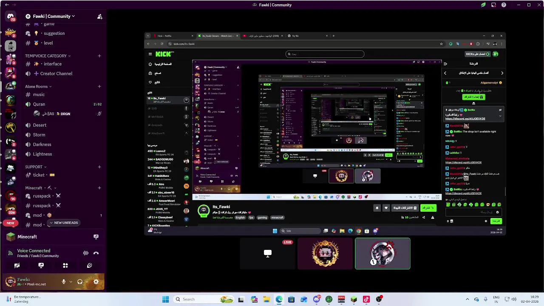Mute the microphone in user panel
The image size is (544, 306).
pyautogui.click(x=64, y=282)
